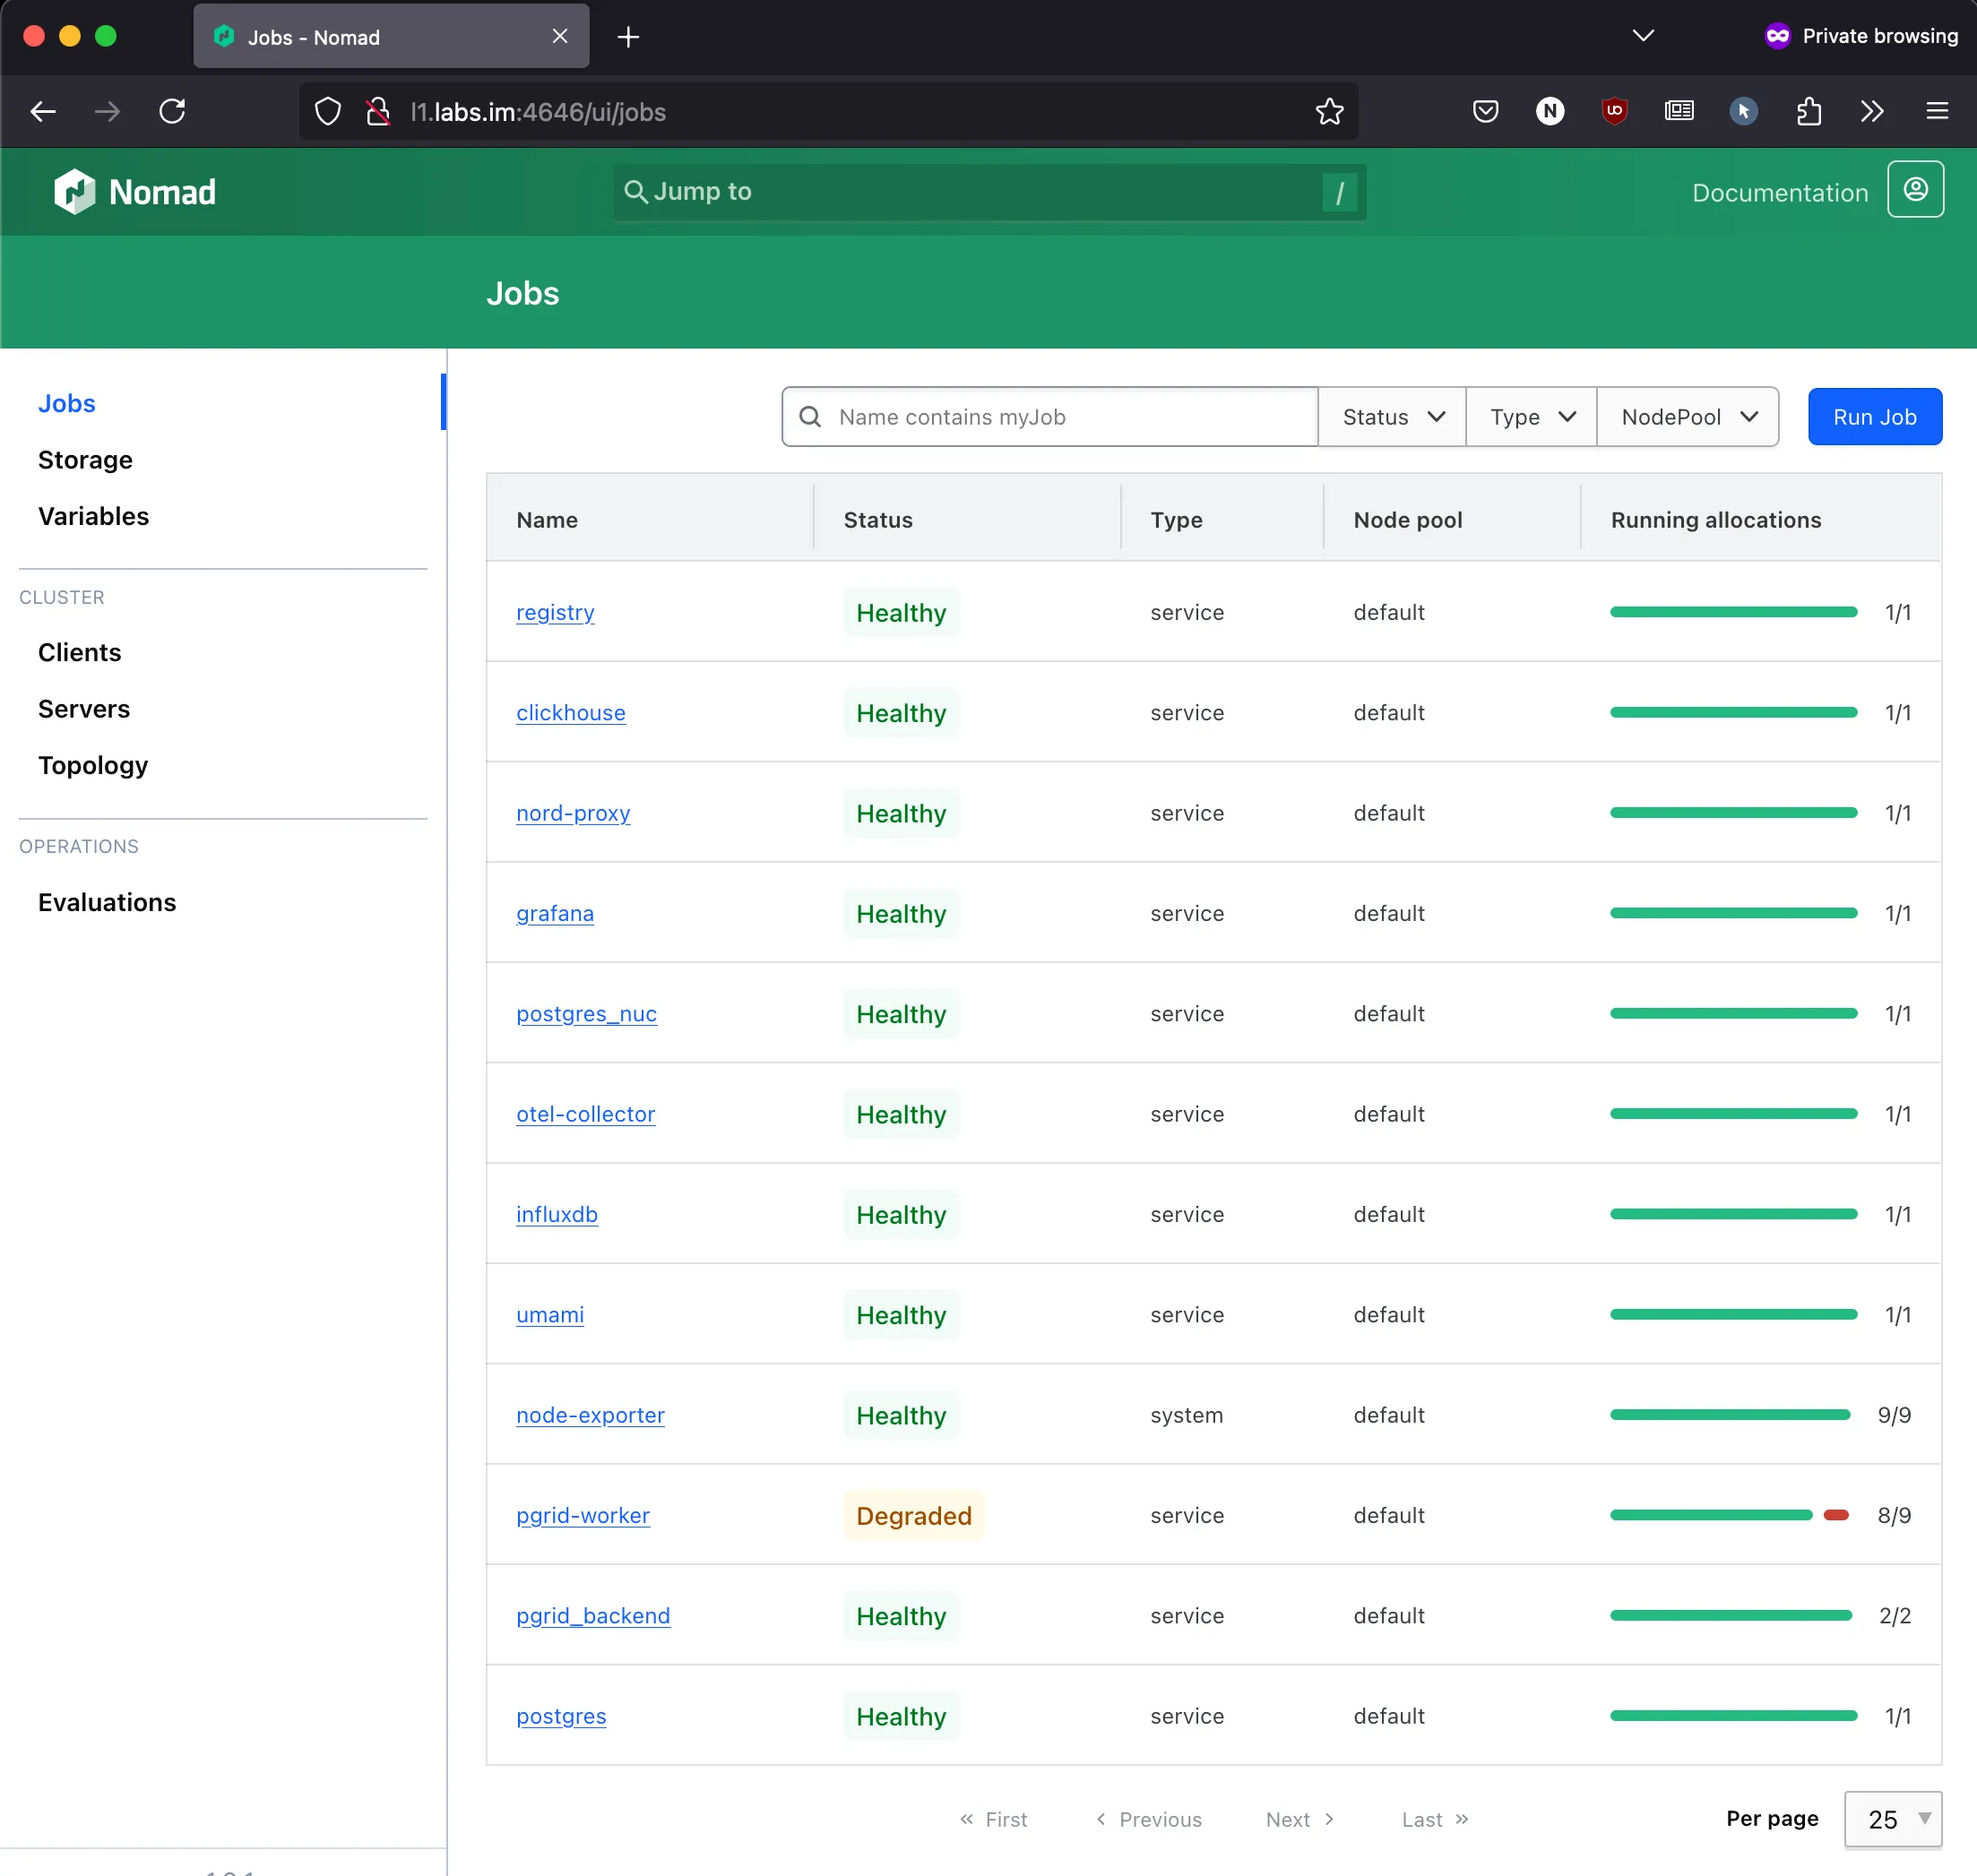Open the browser extensions puzzle icon
Image resolution: width=1977 pixels, height=1876 pixels.
pyautogui.click(x=1808, y=111)
